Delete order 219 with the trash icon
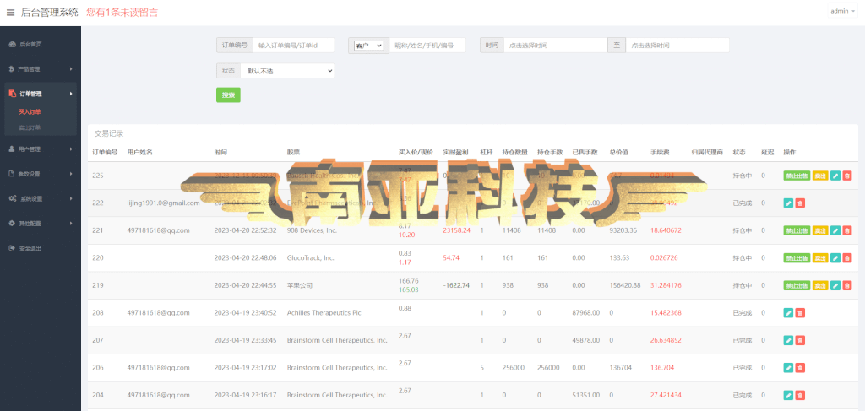The height and width of the screenshot is (411, 865). click(847, 285)
